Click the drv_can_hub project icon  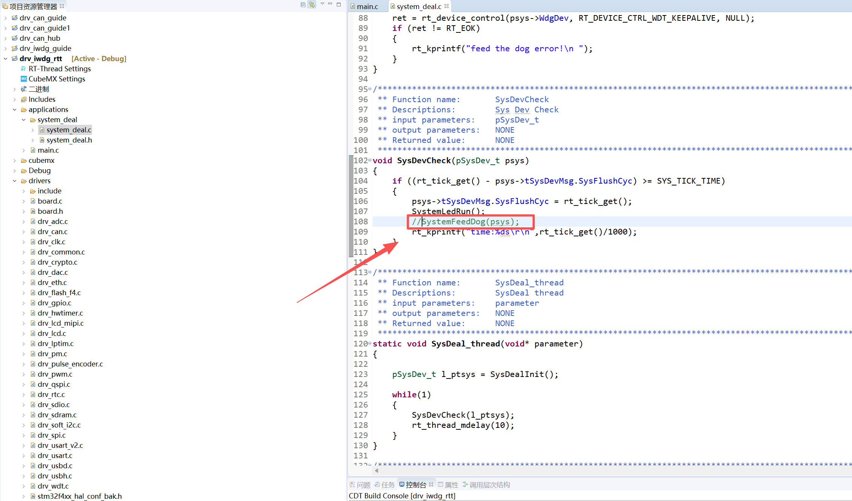click(14, 38)
